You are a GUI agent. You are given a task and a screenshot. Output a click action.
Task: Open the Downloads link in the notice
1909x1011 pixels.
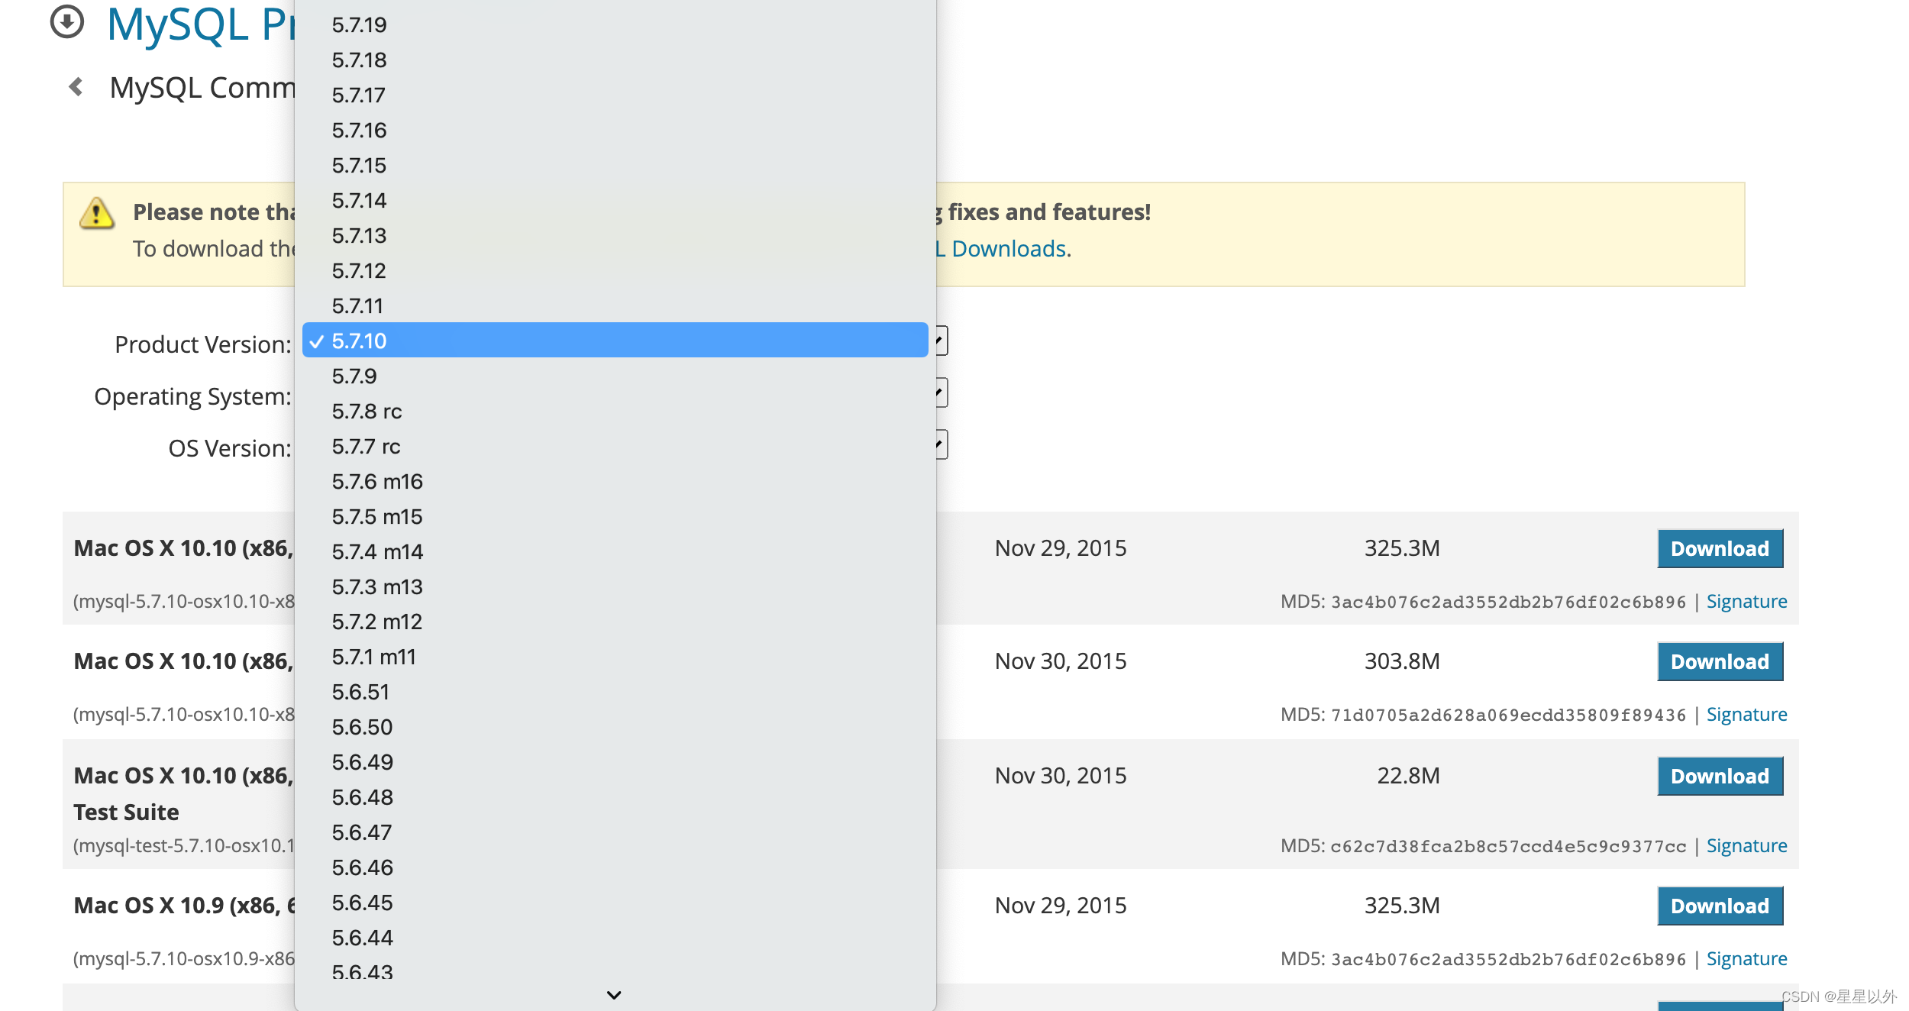click(1008, 249)
